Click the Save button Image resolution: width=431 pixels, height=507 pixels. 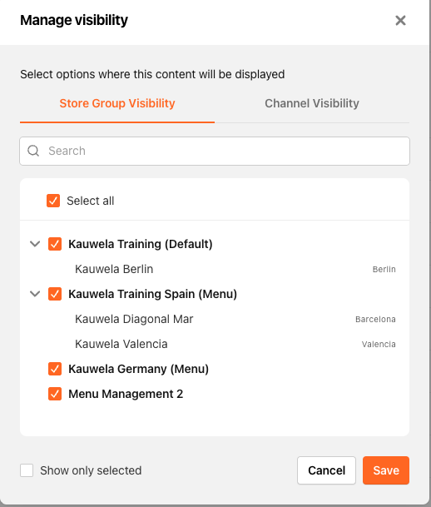tap(386, 470)
